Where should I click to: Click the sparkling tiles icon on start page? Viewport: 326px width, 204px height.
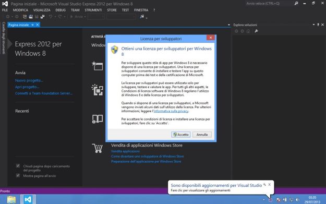point(98,90)
